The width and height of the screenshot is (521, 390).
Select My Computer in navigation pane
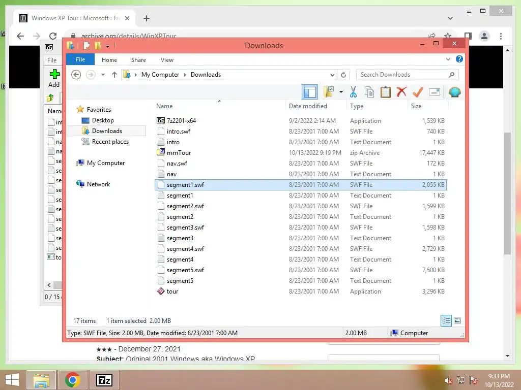click(x=106, y=163)
